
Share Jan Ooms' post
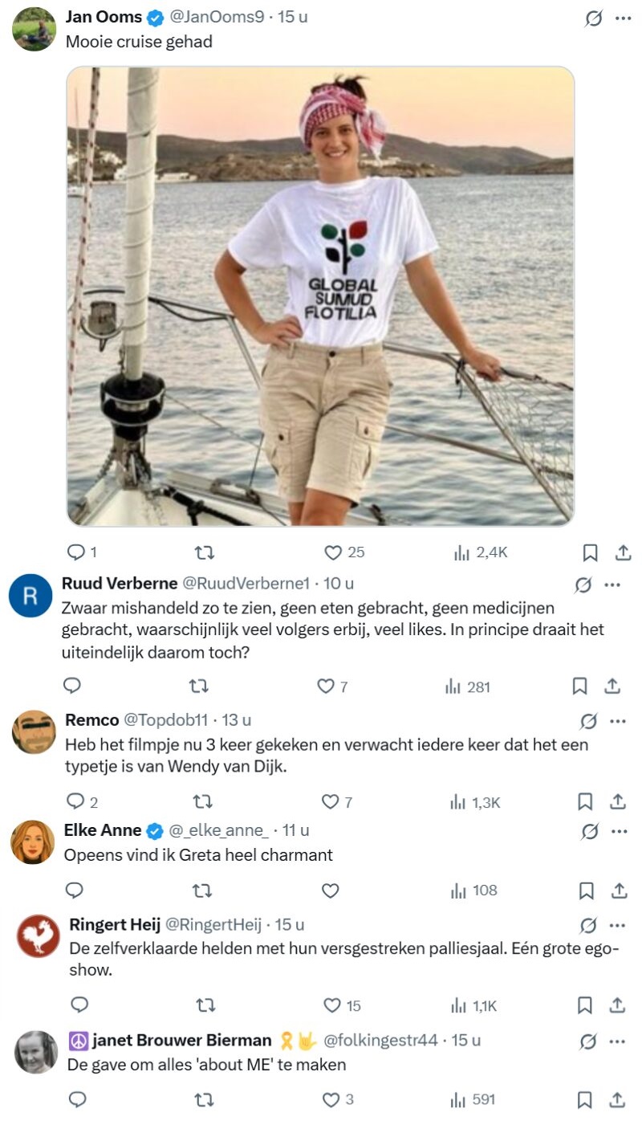tap(623, 552)
